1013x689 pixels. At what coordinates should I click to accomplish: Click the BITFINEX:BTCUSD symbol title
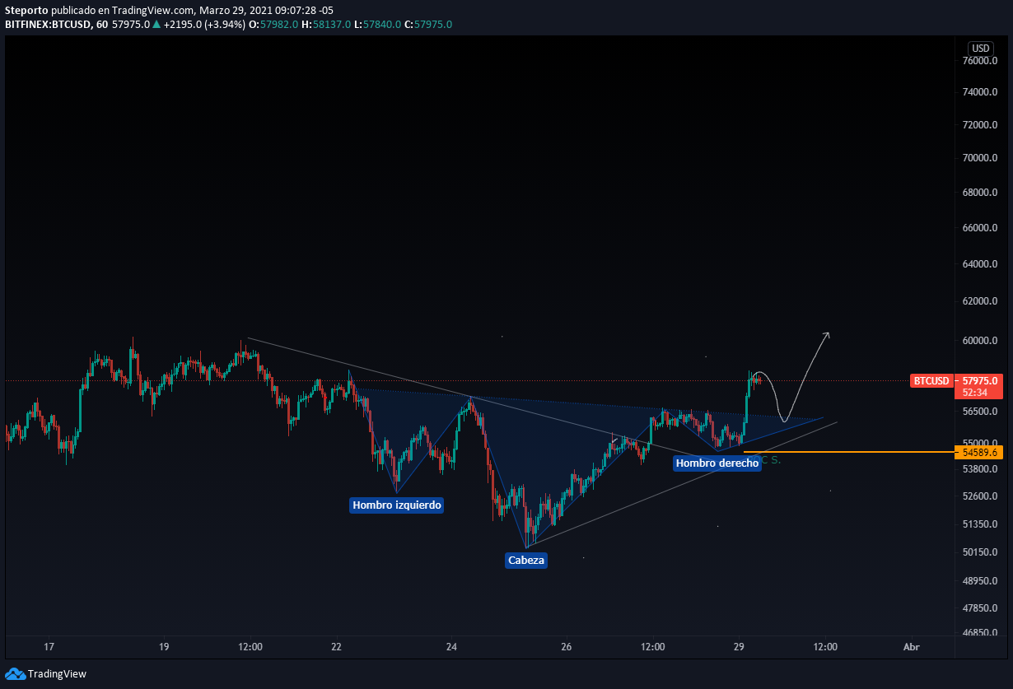tap(46, 25)
